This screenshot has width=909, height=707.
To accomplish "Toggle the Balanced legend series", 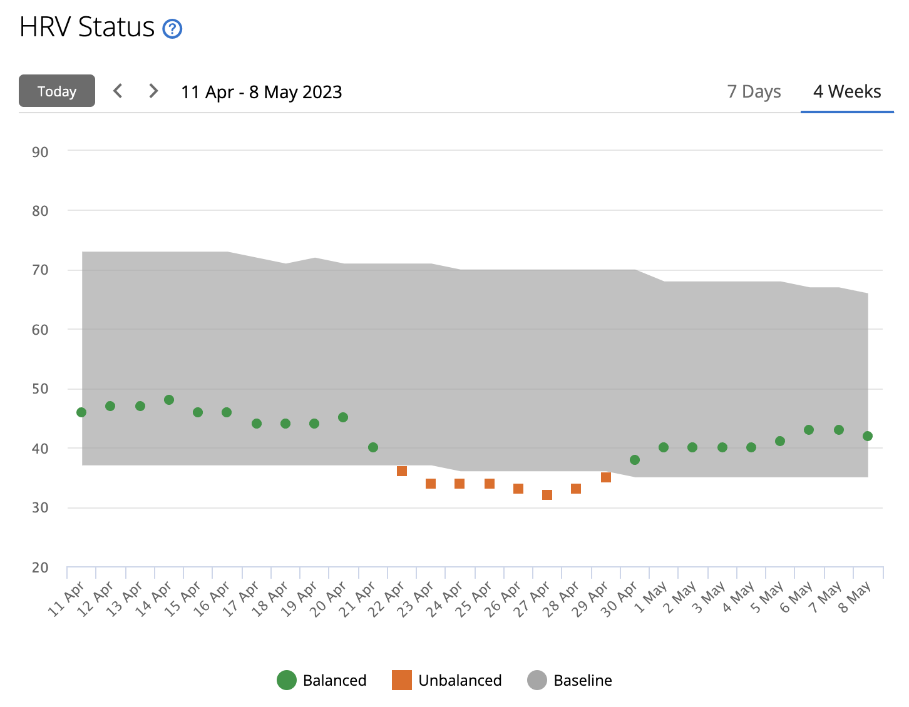I will click(x=334, y=680).
